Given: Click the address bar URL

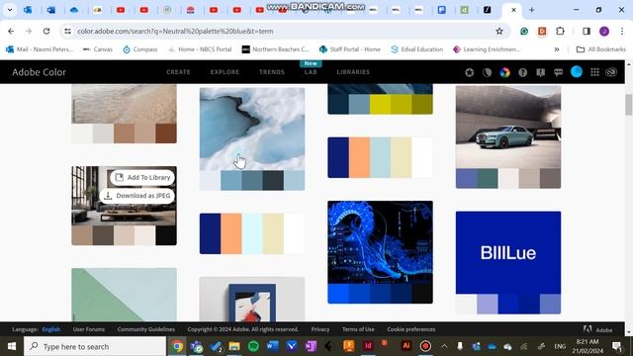Looking at the screenshot, I should 175,31.
